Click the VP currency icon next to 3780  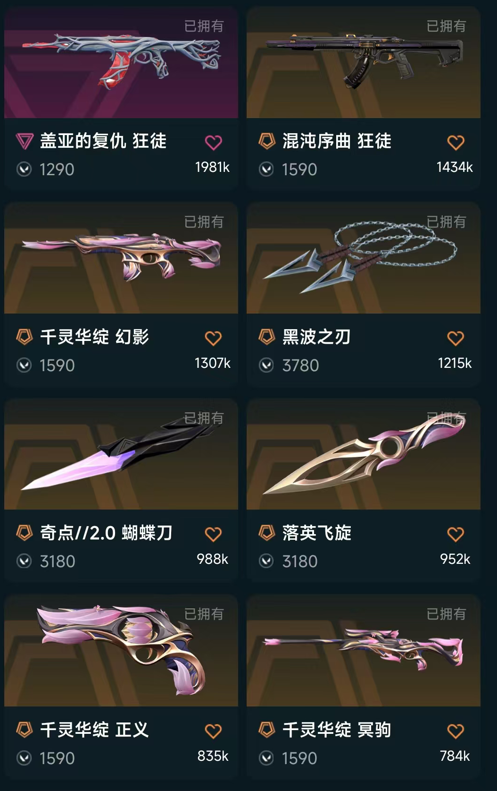pos(266,365)
